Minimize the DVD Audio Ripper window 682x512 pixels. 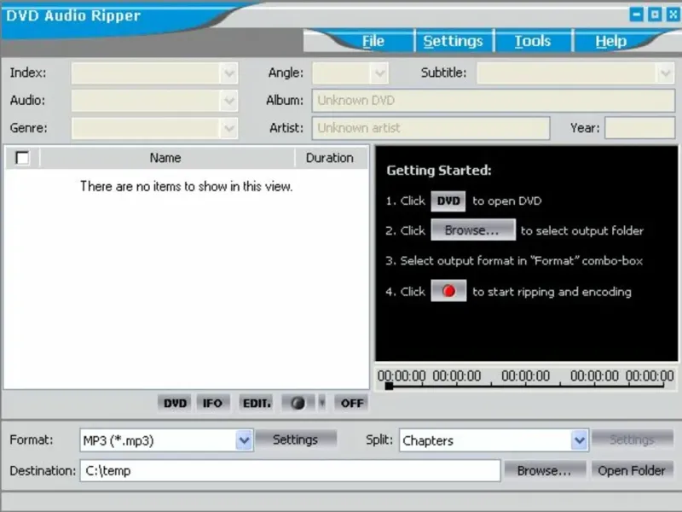(x=636, y=15)
